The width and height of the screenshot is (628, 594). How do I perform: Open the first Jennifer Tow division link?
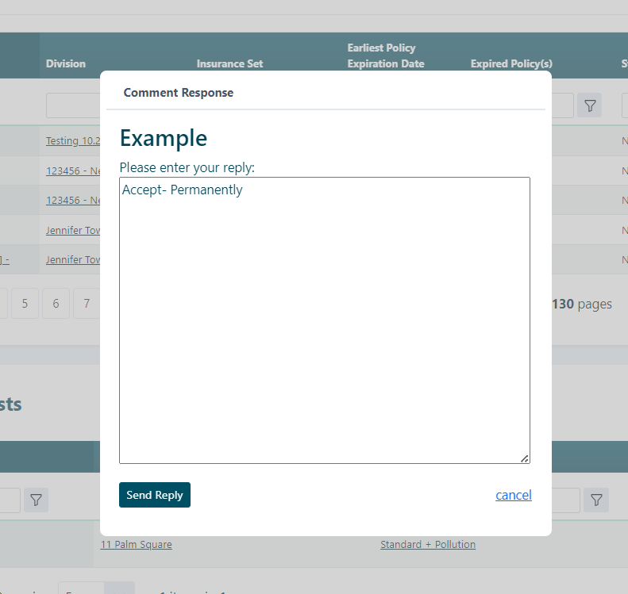pos(73,230)
